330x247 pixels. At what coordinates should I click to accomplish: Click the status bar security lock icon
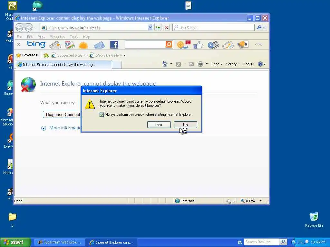(228, 201)
